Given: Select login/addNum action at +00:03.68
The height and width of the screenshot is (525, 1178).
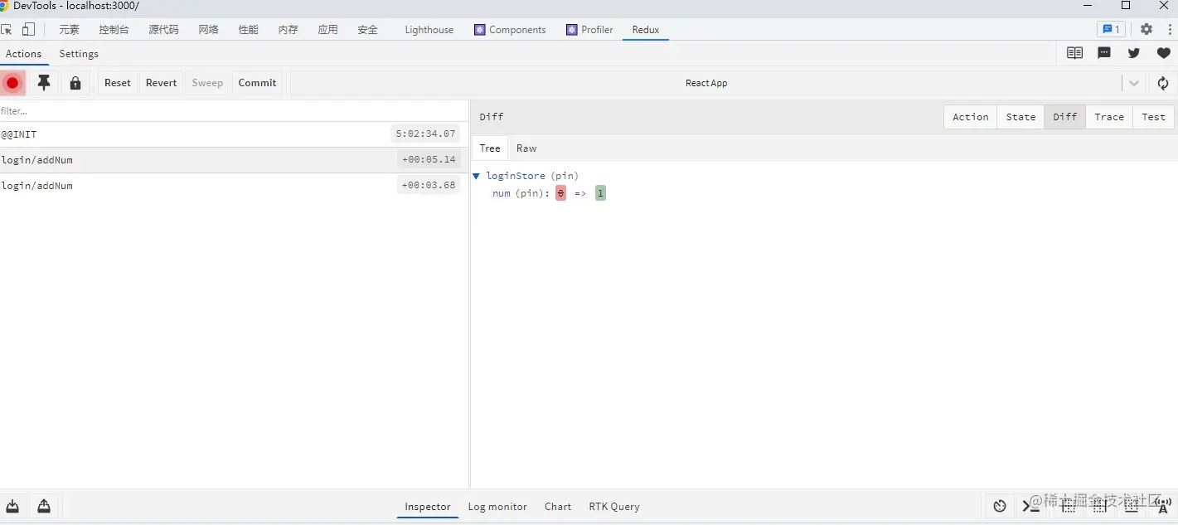Looking at the screenshot, I should 235,186.
